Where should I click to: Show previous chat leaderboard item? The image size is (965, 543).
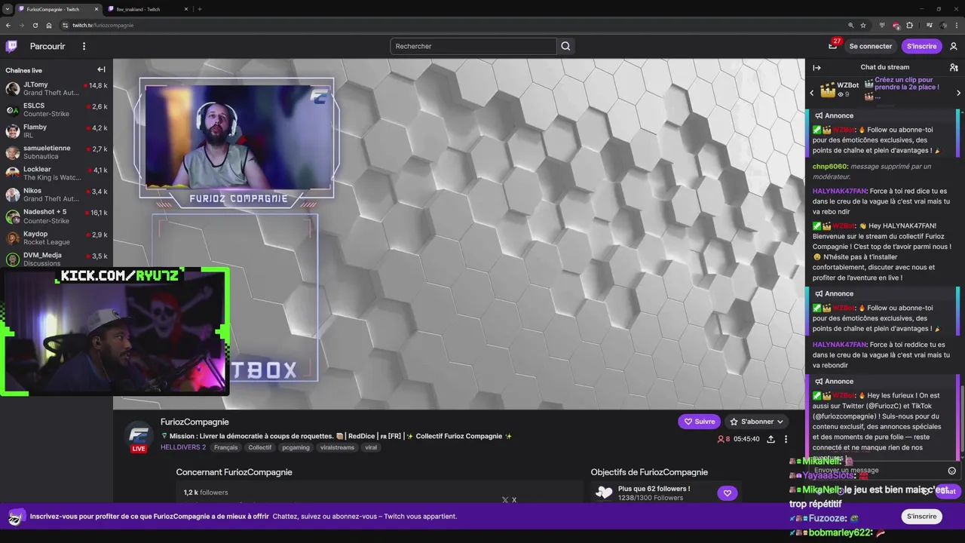click(812, 93)
